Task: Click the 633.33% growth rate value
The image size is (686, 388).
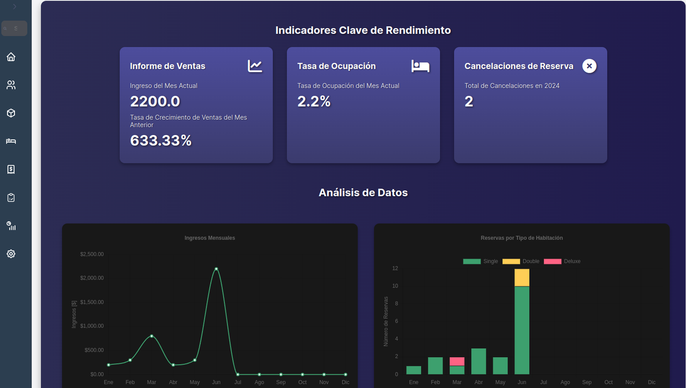Action: pyautogui.click(x=161, y=140)
